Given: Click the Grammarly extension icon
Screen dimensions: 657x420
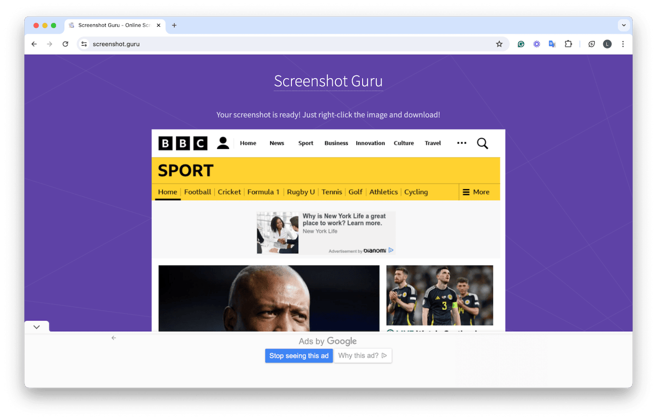Looking at the screenshot, I should pos(521,44).
